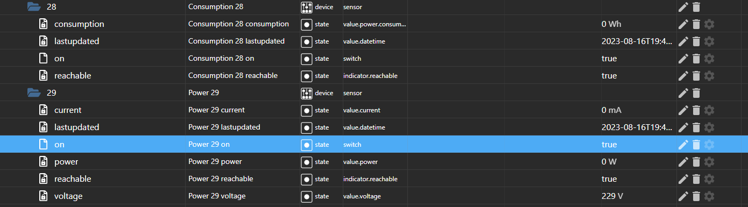This screenshot has width=748, height=207.
Task: Edit the Consumption 28 consumption state
Action: 683,24
